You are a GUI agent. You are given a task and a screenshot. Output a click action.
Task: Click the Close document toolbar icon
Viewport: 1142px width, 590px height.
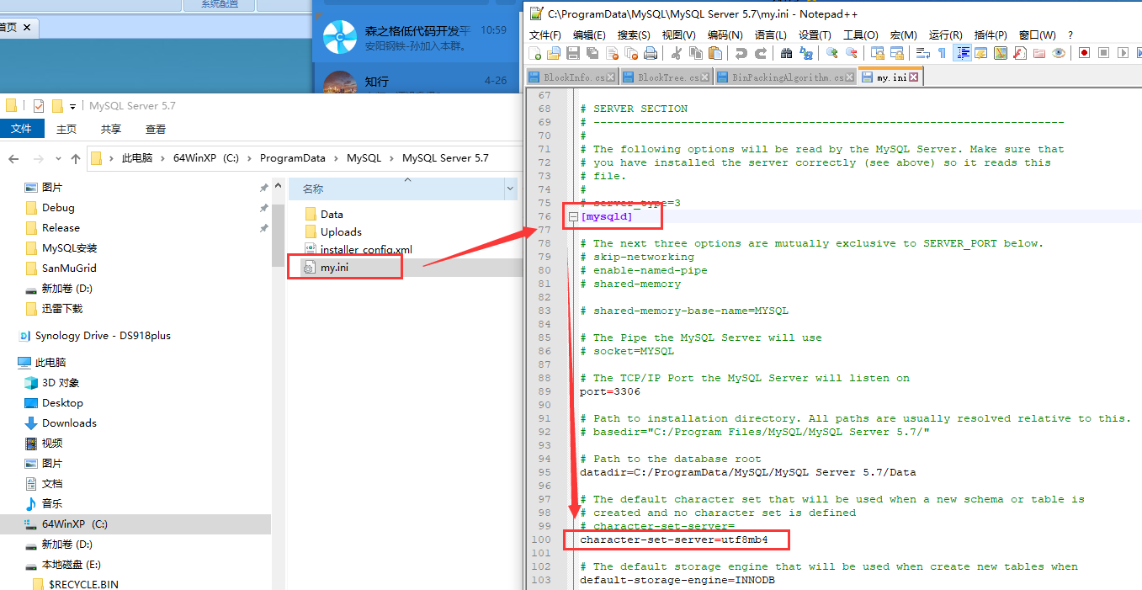pos(612,53)
